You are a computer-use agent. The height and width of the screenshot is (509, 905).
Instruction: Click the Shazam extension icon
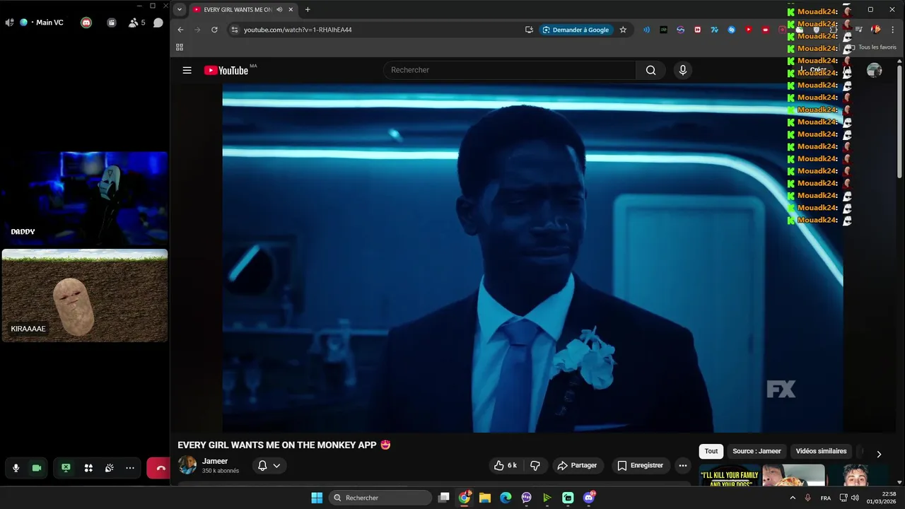732,30
